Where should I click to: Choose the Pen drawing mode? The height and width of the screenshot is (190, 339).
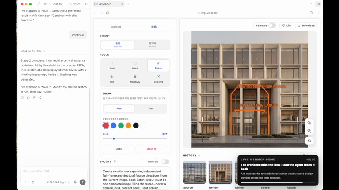tap(119, 109)
